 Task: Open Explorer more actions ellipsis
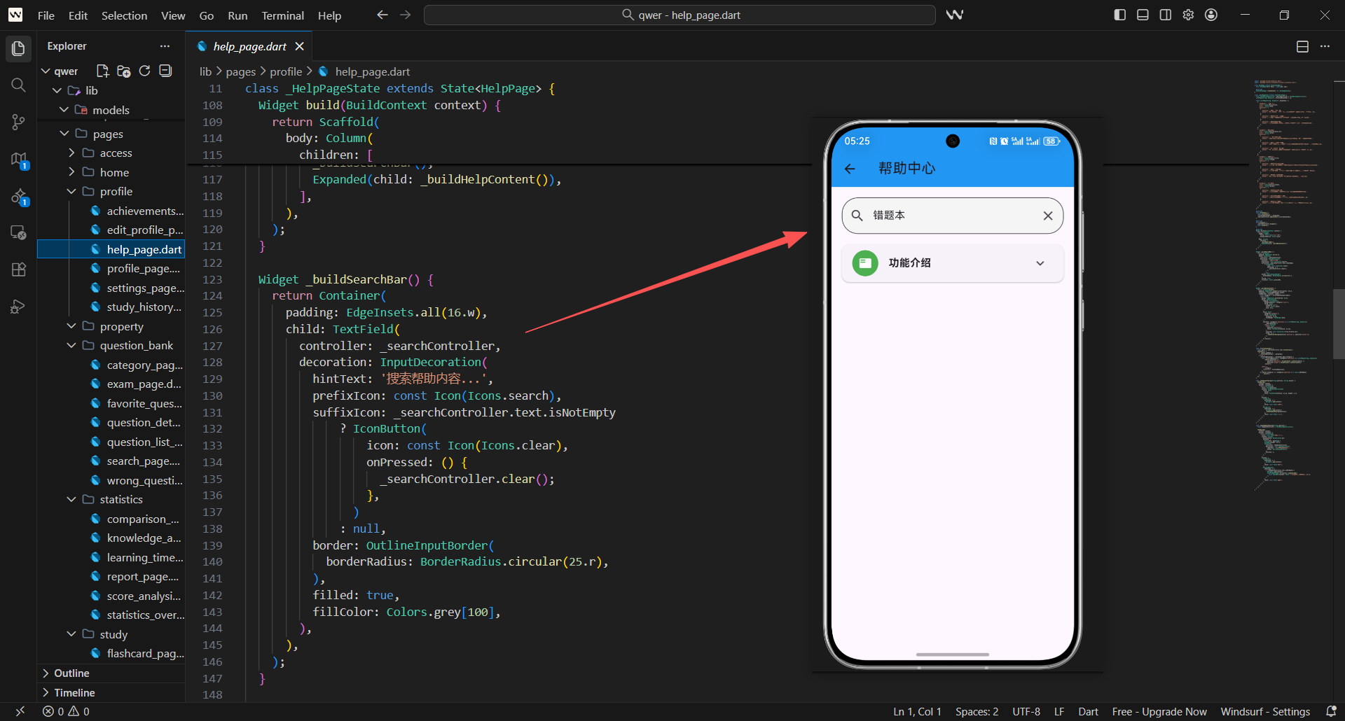pyautogui.click(x=165, y=46)
